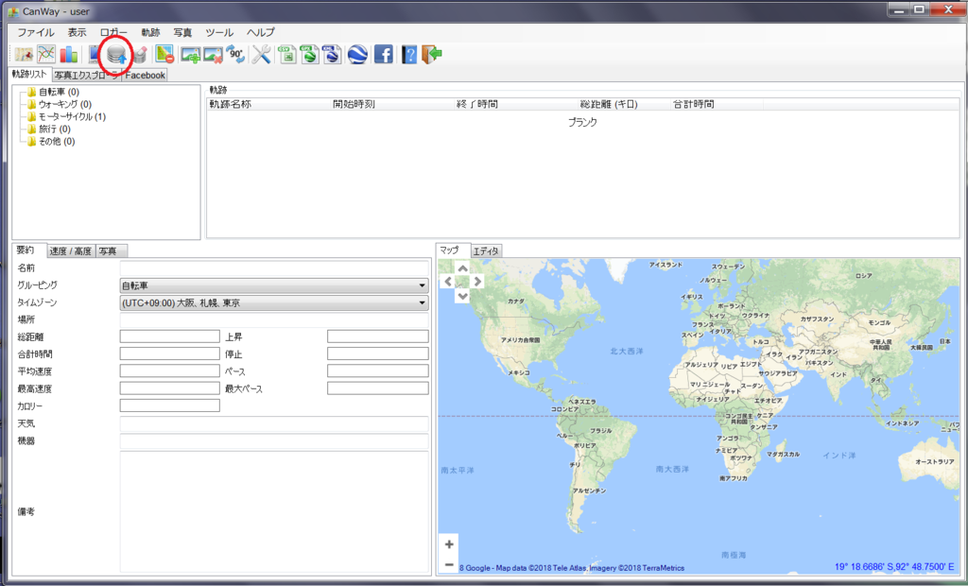Open the 表示 menu
Image resolution: width=968 pixels, height=586 pixels.
[x=78, y=32]
